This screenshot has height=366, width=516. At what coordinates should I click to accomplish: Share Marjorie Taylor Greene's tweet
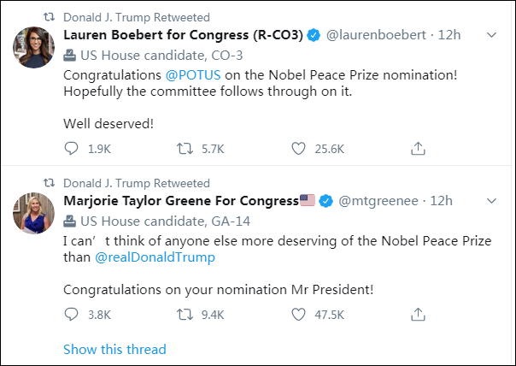[418, 315]
